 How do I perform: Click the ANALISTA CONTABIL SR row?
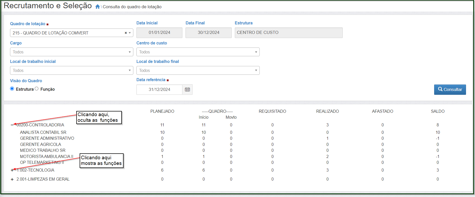(x=43, y=132)
